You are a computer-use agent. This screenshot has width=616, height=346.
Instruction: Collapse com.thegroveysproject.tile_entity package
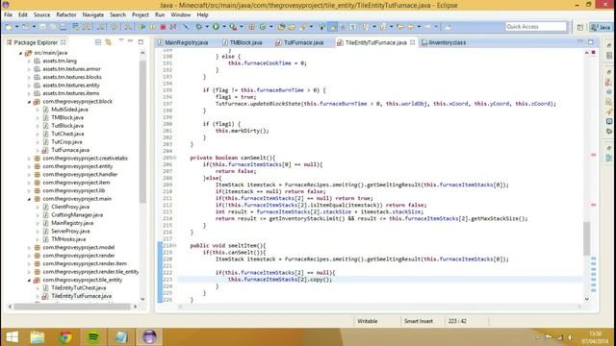[29, 280]
